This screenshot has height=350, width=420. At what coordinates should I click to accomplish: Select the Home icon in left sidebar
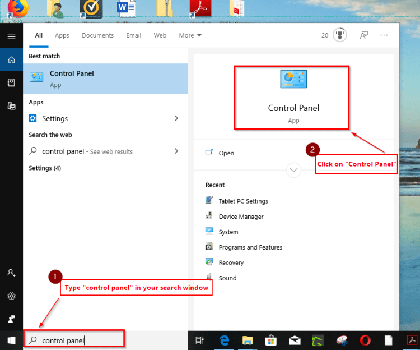pyautogui.click(x=11, y=59)
